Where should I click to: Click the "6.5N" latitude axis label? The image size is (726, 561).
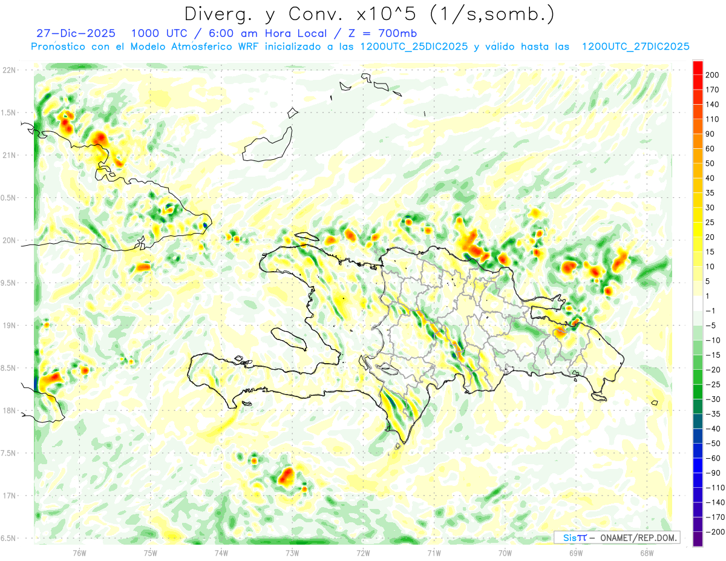tap(9, 538)
